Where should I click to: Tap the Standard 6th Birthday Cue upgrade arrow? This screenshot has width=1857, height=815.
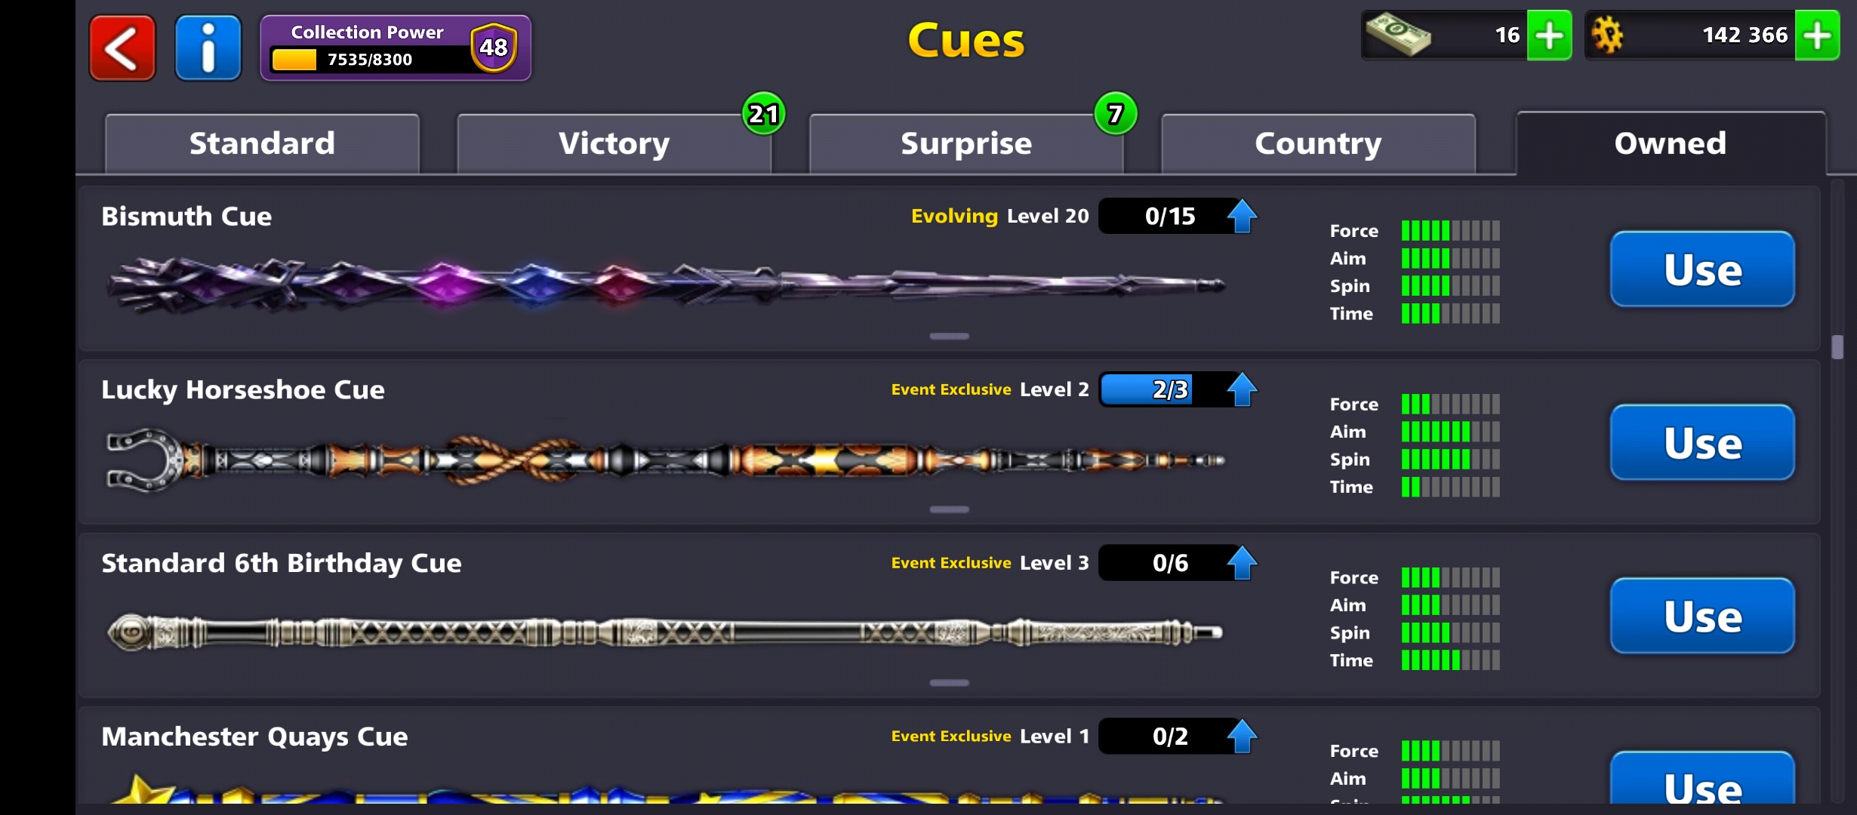point(1242,563)
